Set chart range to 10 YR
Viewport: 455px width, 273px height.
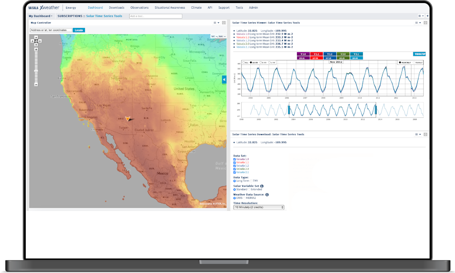point(251,62)
